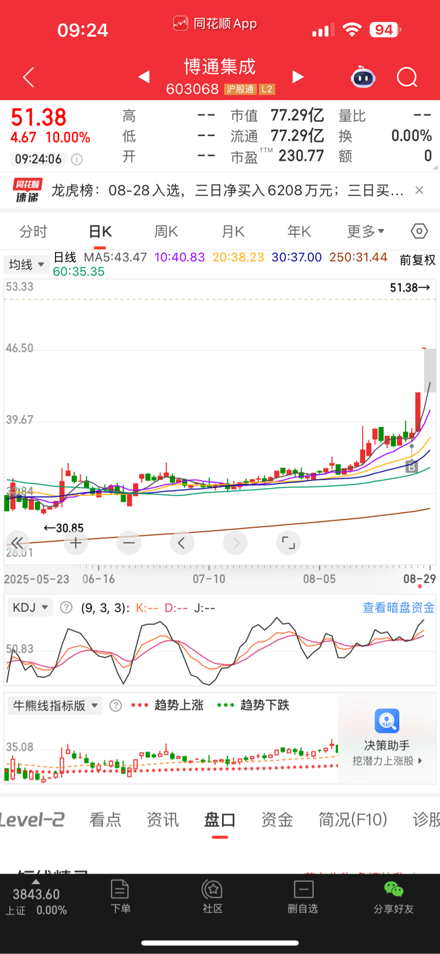This screenshot has width=440, height=954.
Task: Open the 龙虎榜 08-28 news headline
Action: click(x=227, y=190)
